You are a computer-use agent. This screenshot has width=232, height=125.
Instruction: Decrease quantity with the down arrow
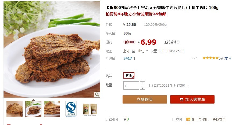point(142,88)
